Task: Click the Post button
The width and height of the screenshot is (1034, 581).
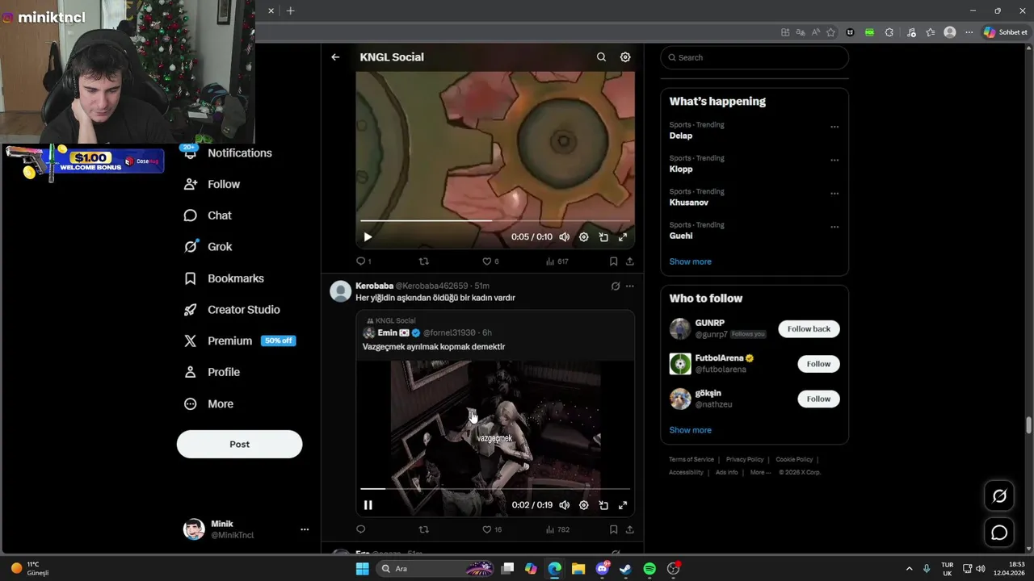Action: coord(239,444)
